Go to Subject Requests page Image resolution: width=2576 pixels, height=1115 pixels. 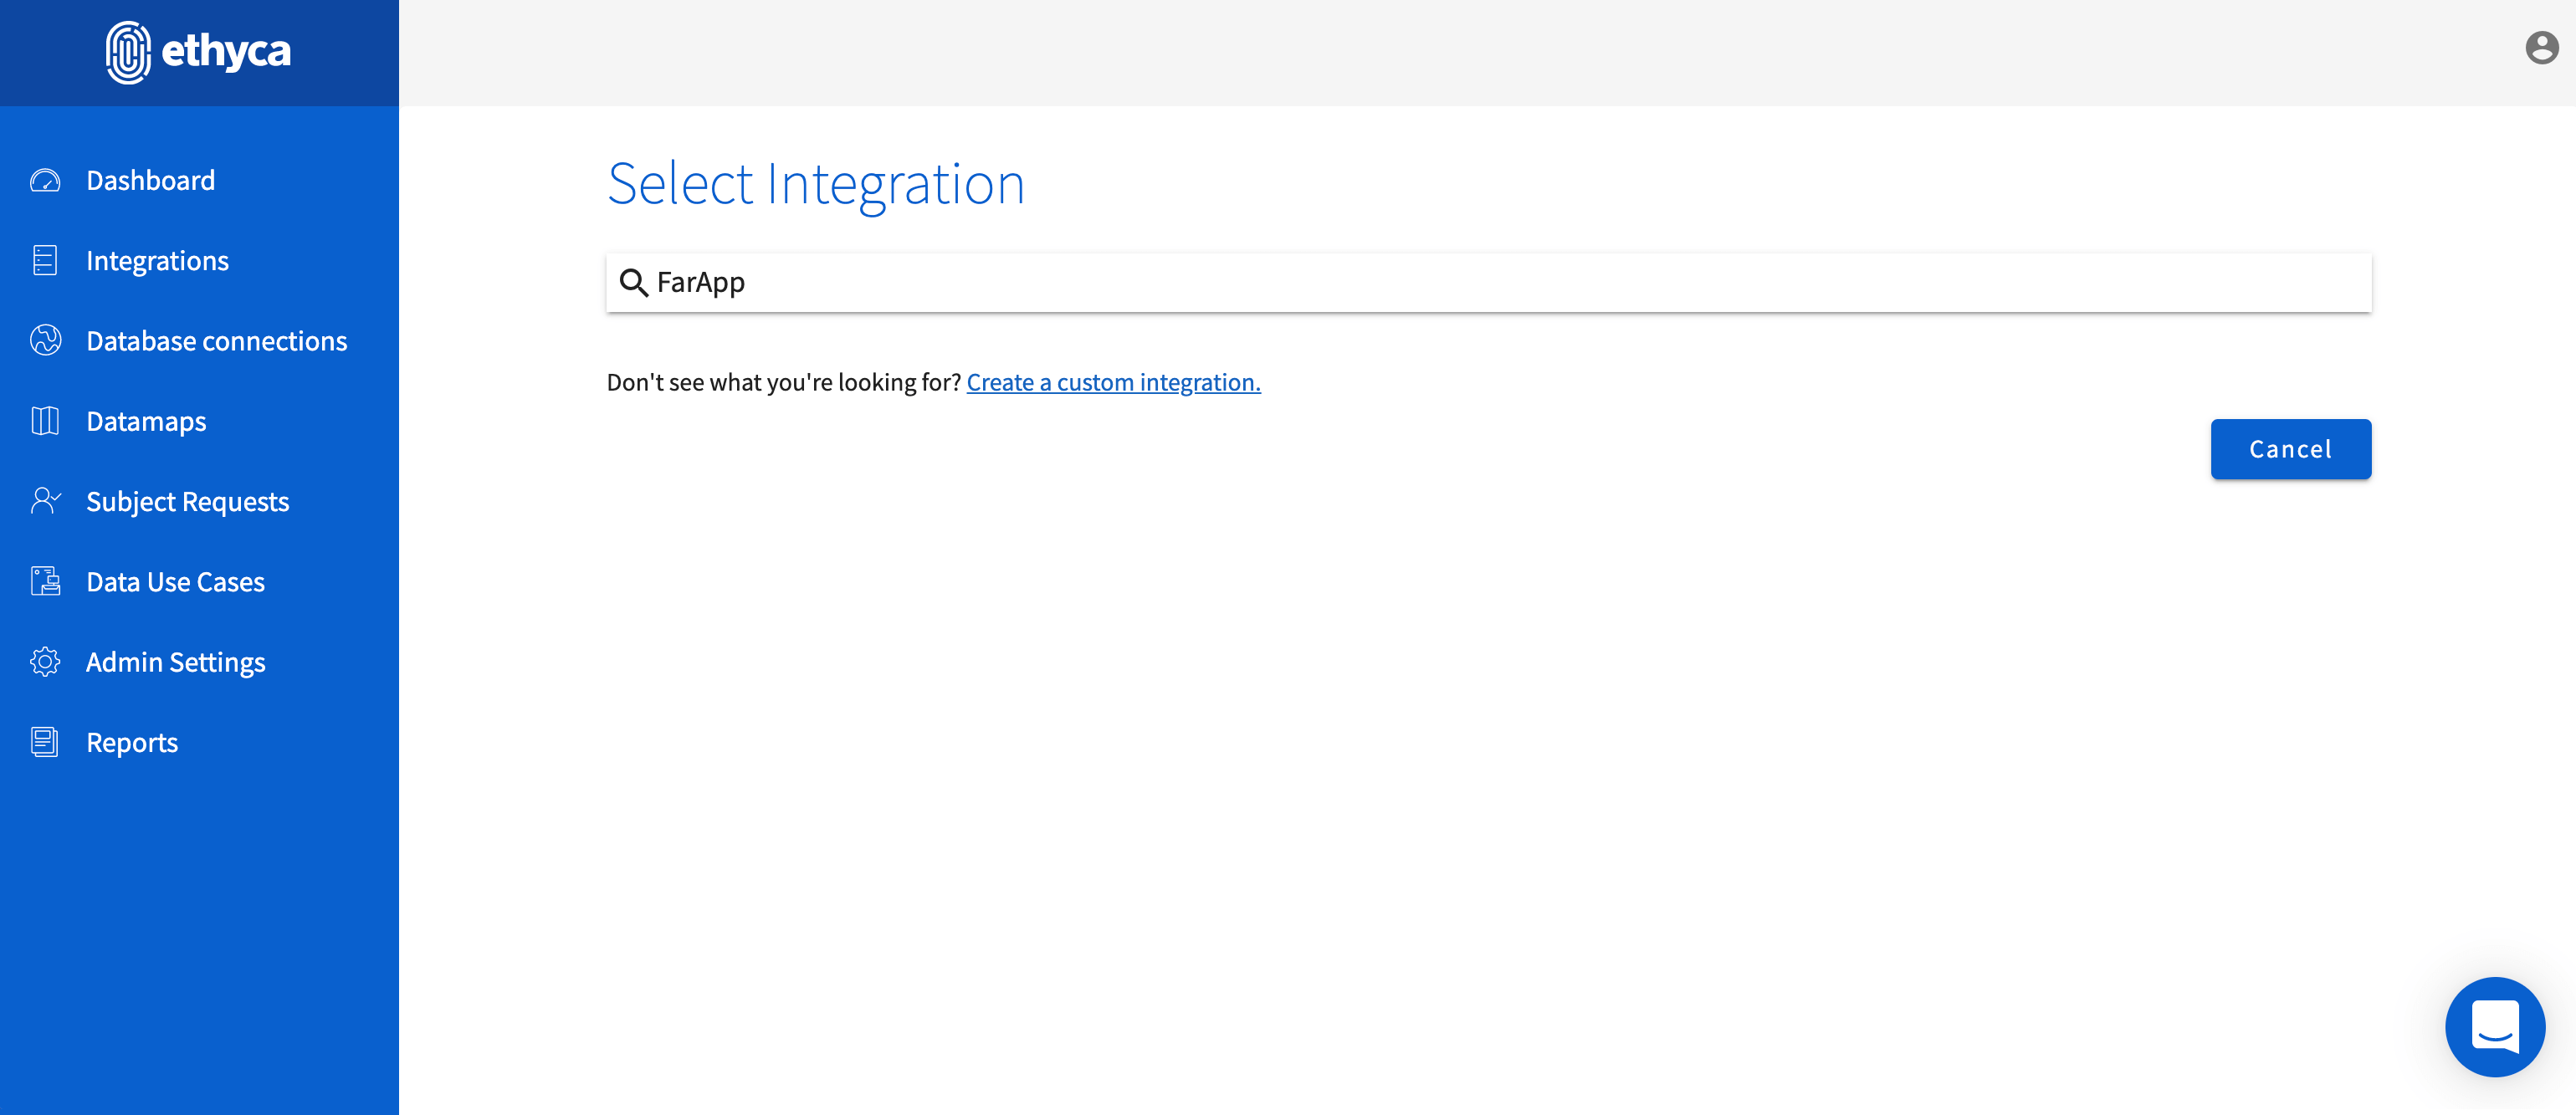coord(187,501)
